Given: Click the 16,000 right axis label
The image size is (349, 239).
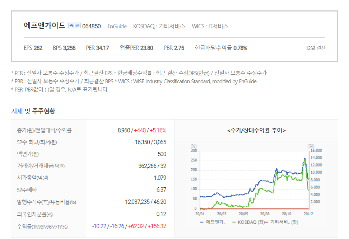Looking at the screenshot, I should (316, 150).
